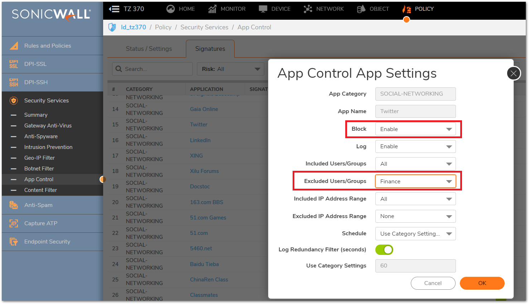Expand the Included IP Address Range dropdown
This screenshot has width=529, height=304.
tap(415, 199)
